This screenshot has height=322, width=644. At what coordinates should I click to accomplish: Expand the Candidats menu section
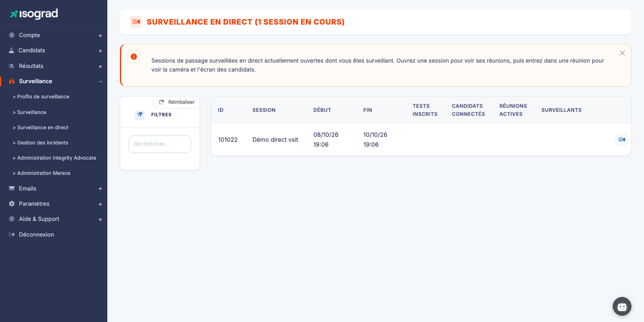[x=100, y=51]
